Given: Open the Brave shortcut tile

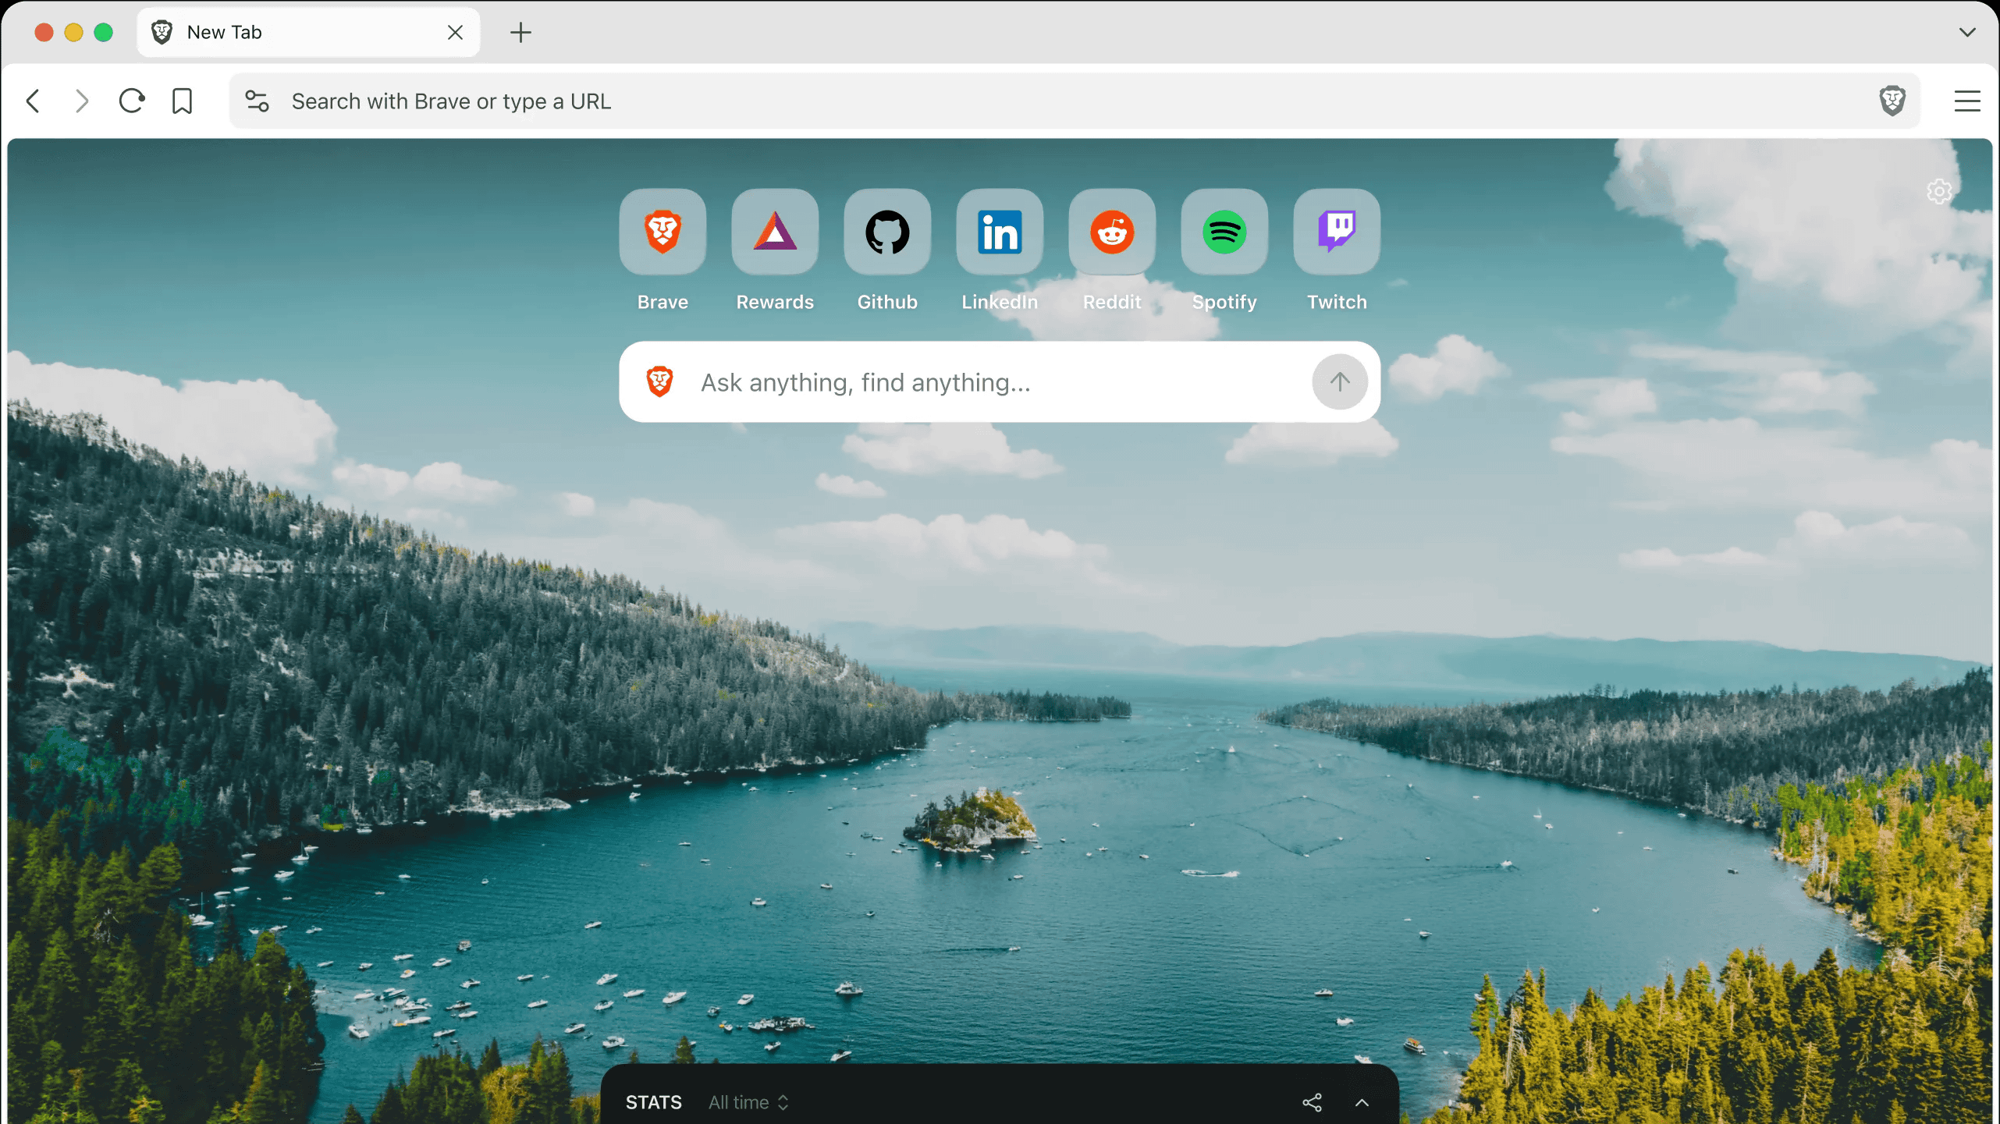Looking at the screenshot, I should tap(663, 232).
